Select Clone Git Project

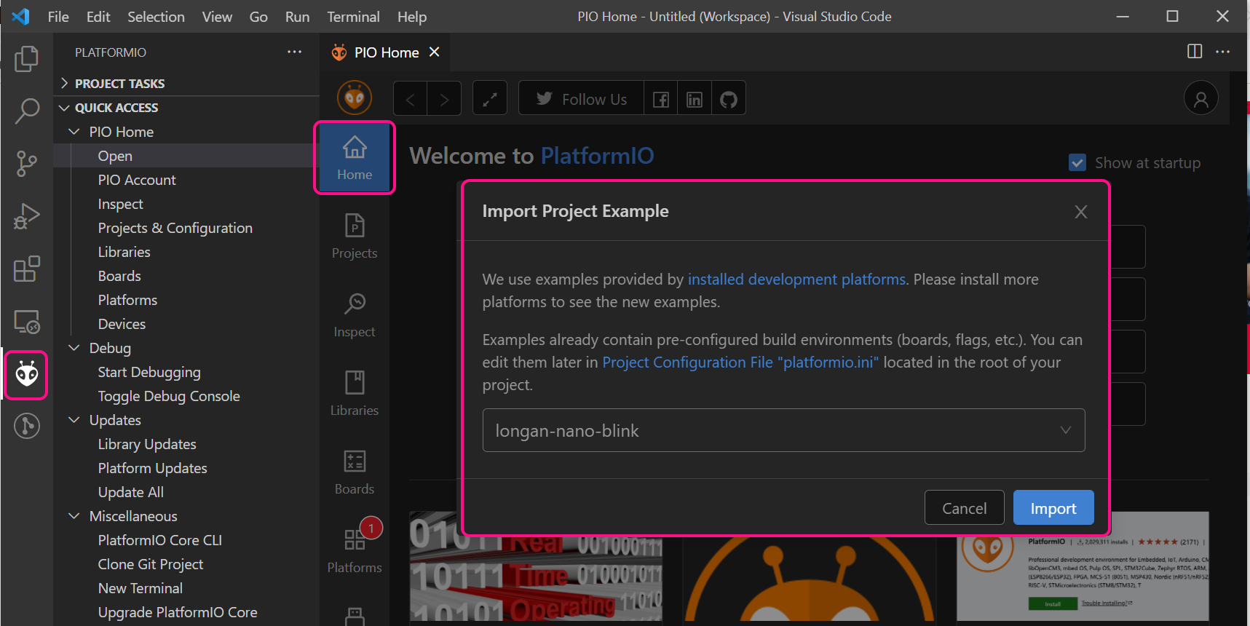pyautogui.click(x=186, y=564)
